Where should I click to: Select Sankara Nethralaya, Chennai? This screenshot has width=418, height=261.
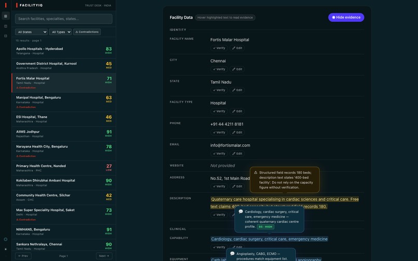(x=64, y=245)
